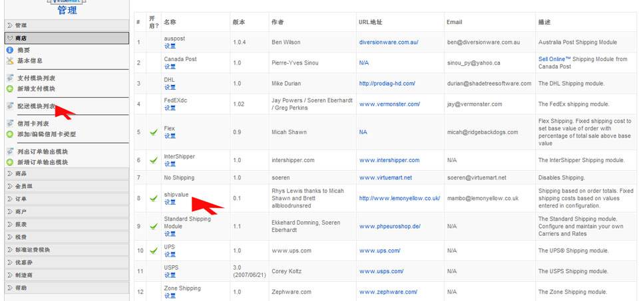Open the 列出订单输出模块 menu item
The width and height of the screenshot is (639, 301).
click(43, 151)
